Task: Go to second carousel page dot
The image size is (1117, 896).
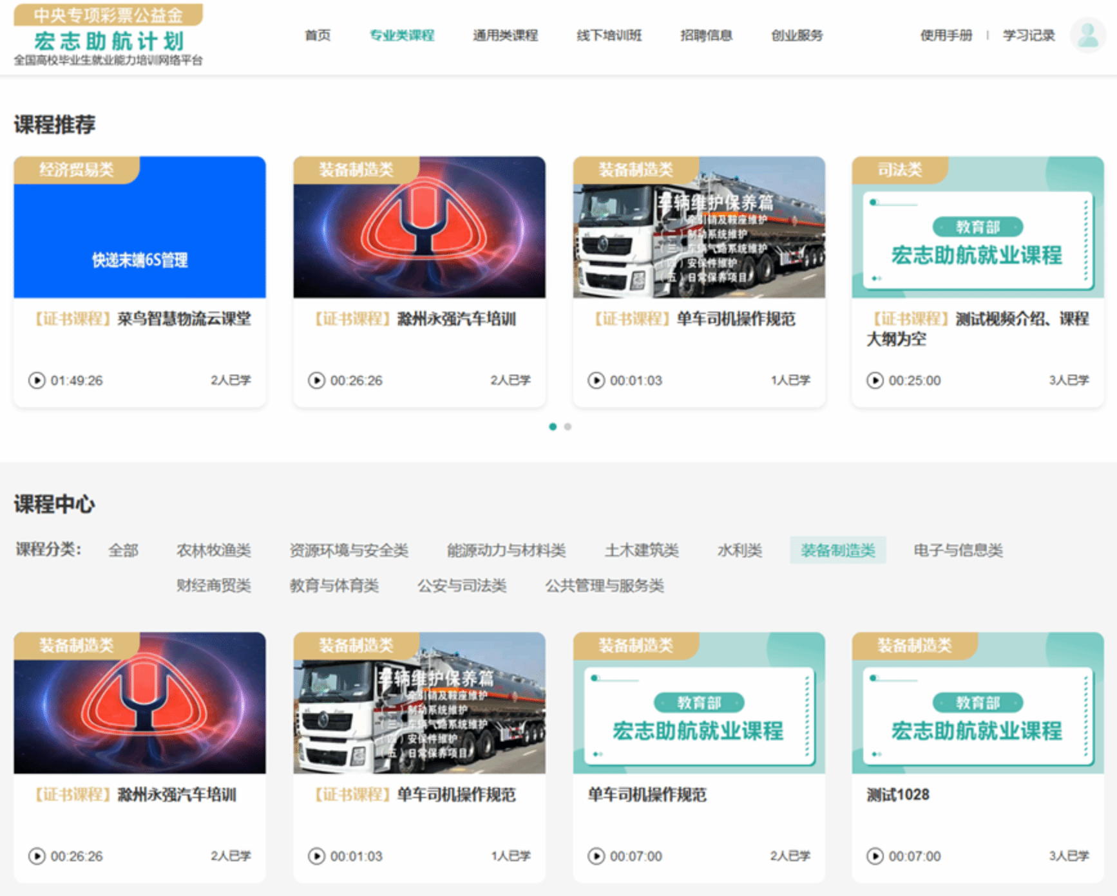Action: click(568, 427)
